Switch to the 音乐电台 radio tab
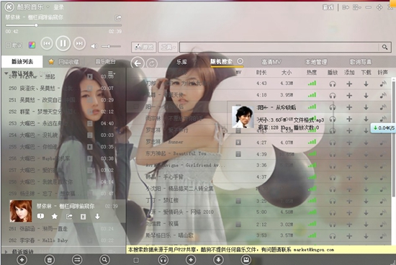 [x=105, y=61]
